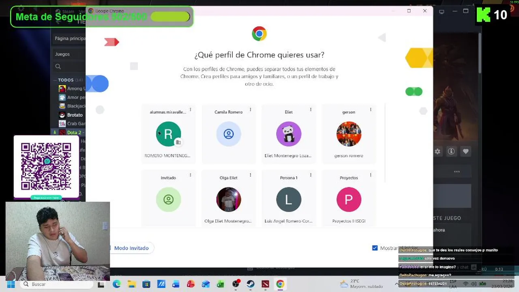Screen dimensions: 519x292
Task: Select Crab Game in Steam list
Action: tap(72, 124)
